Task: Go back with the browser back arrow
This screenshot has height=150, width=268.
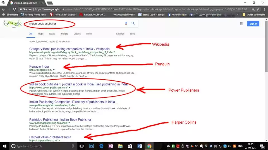Action: coord(4,9)
